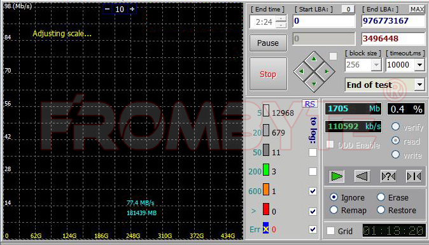The height and width of the screenshot is (245, 429).
Task: Click the up navigation arrow diamond
Action: (314, 59)
